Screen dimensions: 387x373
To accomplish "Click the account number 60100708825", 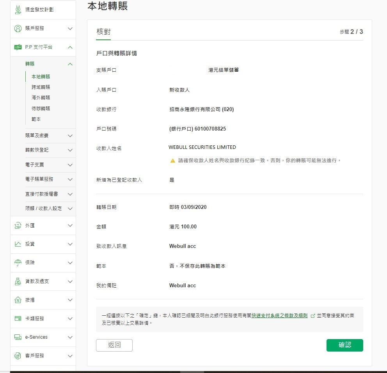I will [210, 129].
